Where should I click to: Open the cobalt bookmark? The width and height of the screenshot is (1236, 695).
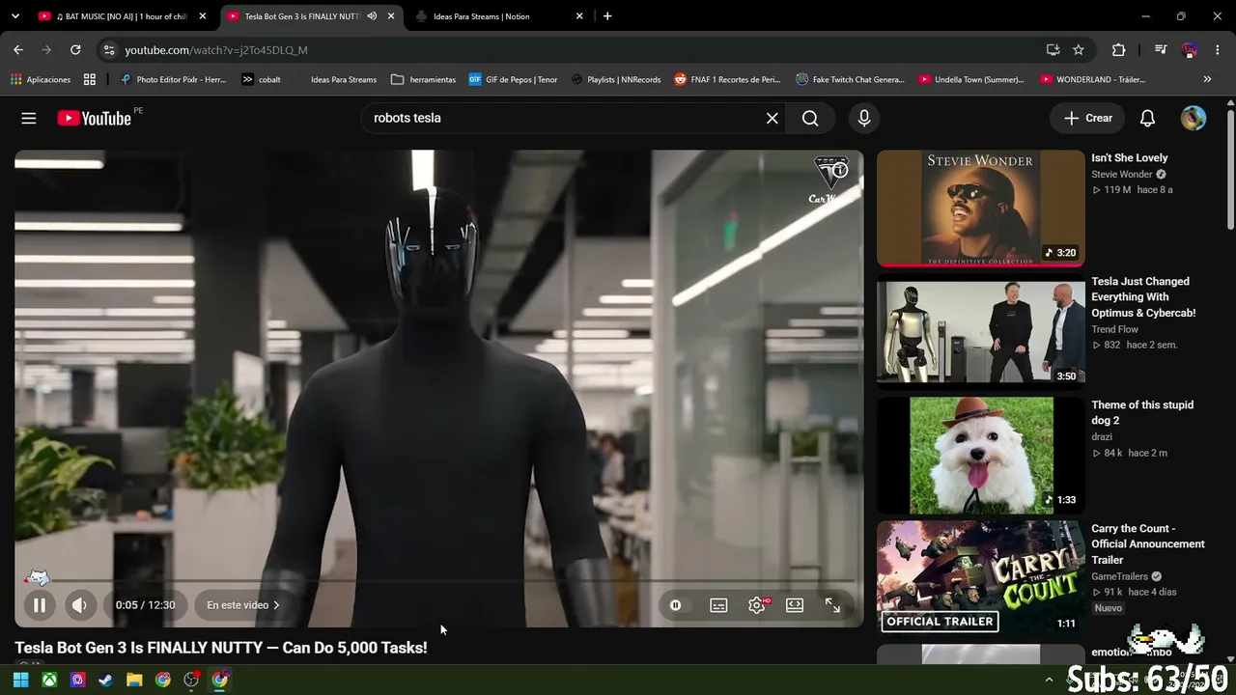tap(261, 79)
